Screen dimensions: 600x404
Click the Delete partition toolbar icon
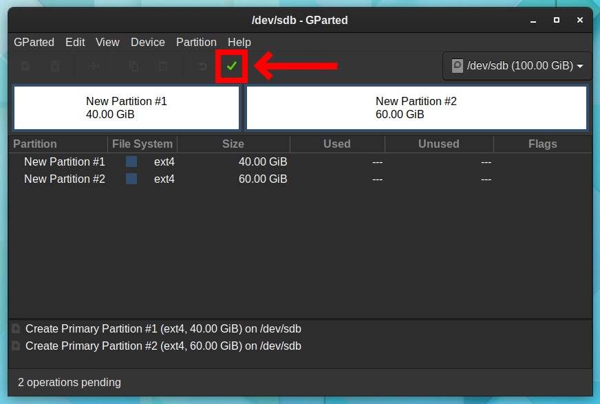coord(55,66)
